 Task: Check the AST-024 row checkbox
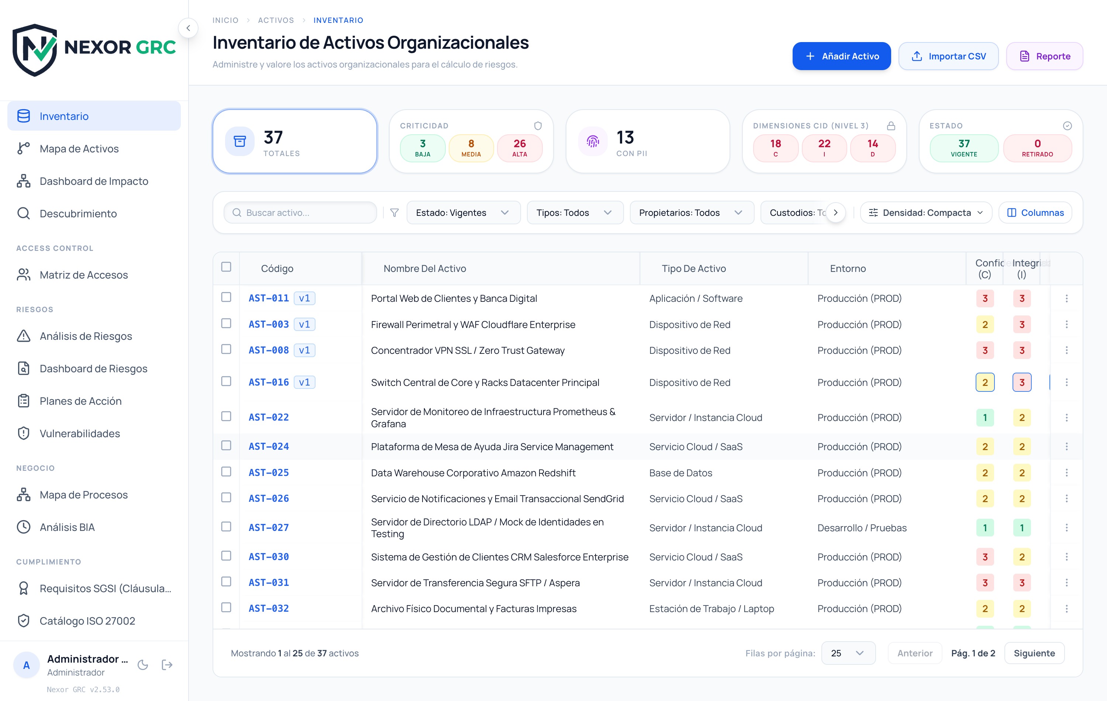click(x=226, y=445)
